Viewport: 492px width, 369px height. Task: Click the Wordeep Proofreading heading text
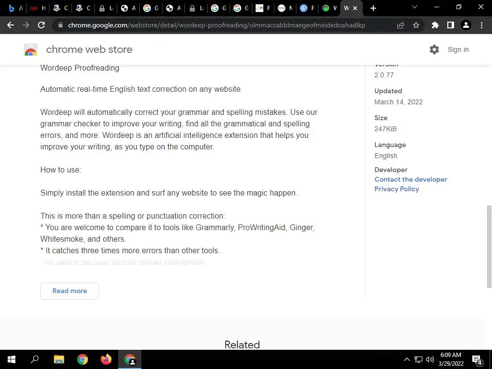click(80, 68)
